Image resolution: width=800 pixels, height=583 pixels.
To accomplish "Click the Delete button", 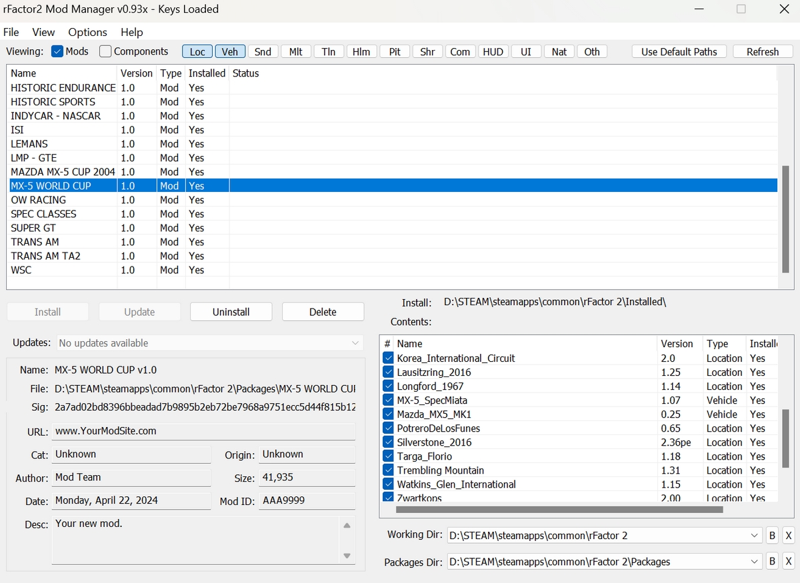I will click(323, 312).
